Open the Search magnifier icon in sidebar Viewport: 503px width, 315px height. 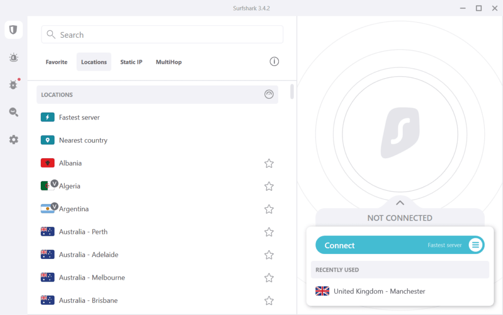pyautogui.click(x=14, y=112)
